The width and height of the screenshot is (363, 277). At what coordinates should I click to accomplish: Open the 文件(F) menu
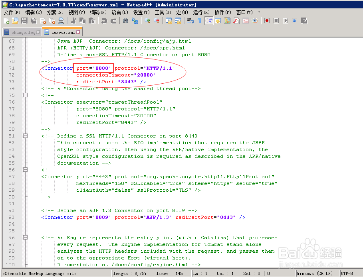point(12,12)
